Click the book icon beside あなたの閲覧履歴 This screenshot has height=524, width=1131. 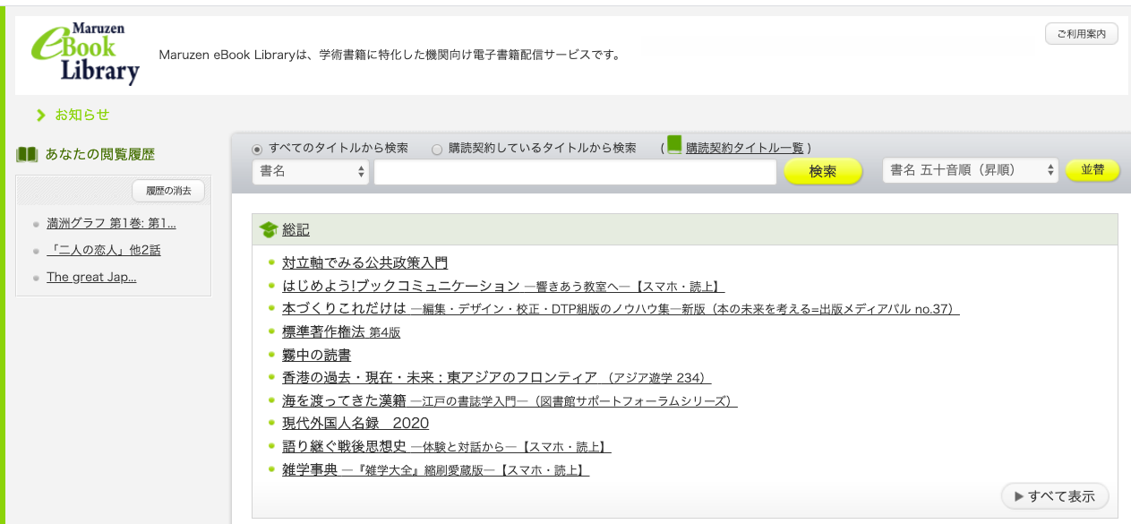(27, 154)
